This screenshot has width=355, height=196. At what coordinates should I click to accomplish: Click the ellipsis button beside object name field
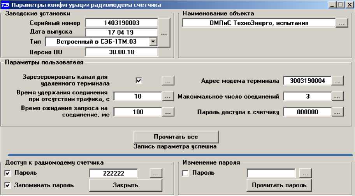coord(341,23)
